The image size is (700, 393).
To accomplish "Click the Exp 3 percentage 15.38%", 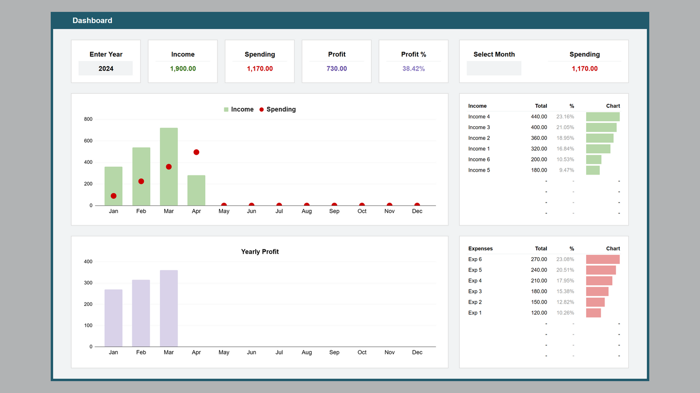I will (x=565, y=291).
